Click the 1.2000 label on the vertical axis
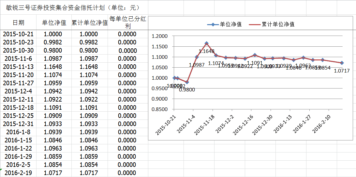The height and width of the screenshot is (177, 356). click(160, 36)
